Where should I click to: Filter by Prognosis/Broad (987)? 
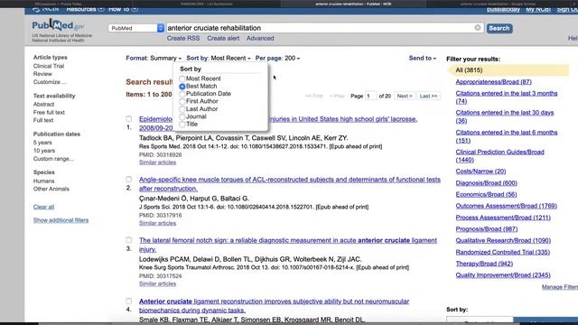coord(487,229)
